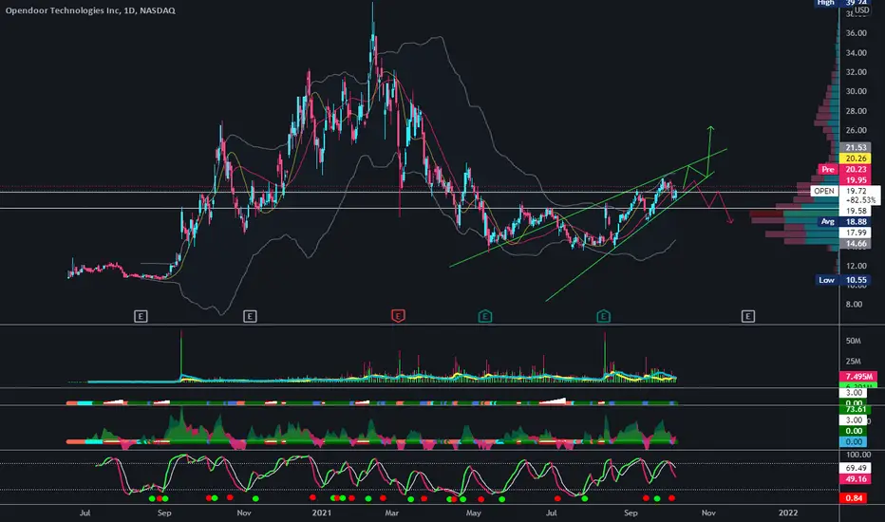Click the red earnings E marker near Mar

tap(398, 316)
